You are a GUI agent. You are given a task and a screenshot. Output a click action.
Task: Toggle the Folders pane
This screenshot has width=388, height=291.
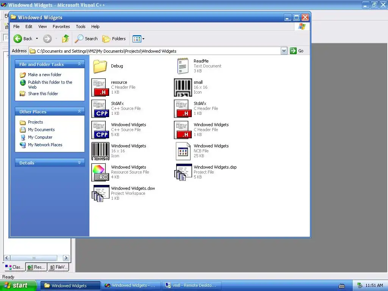114,39
